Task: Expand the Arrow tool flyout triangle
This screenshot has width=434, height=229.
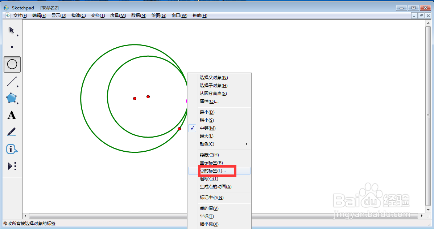Action: tap(17, 35)
